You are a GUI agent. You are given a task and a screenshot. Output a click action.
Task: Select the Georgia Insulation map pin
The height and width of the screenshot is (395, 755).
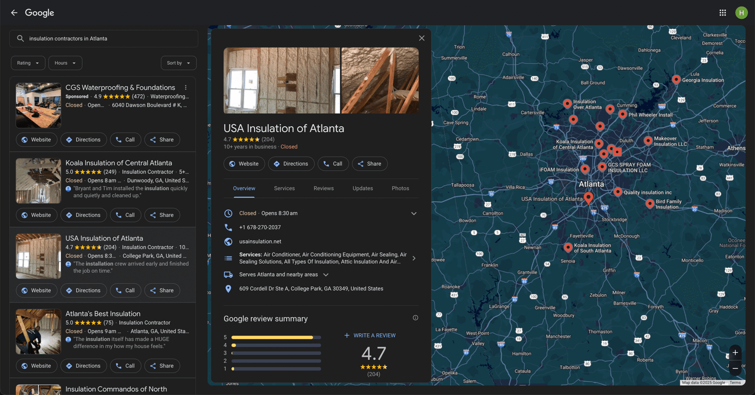point(676,79)
